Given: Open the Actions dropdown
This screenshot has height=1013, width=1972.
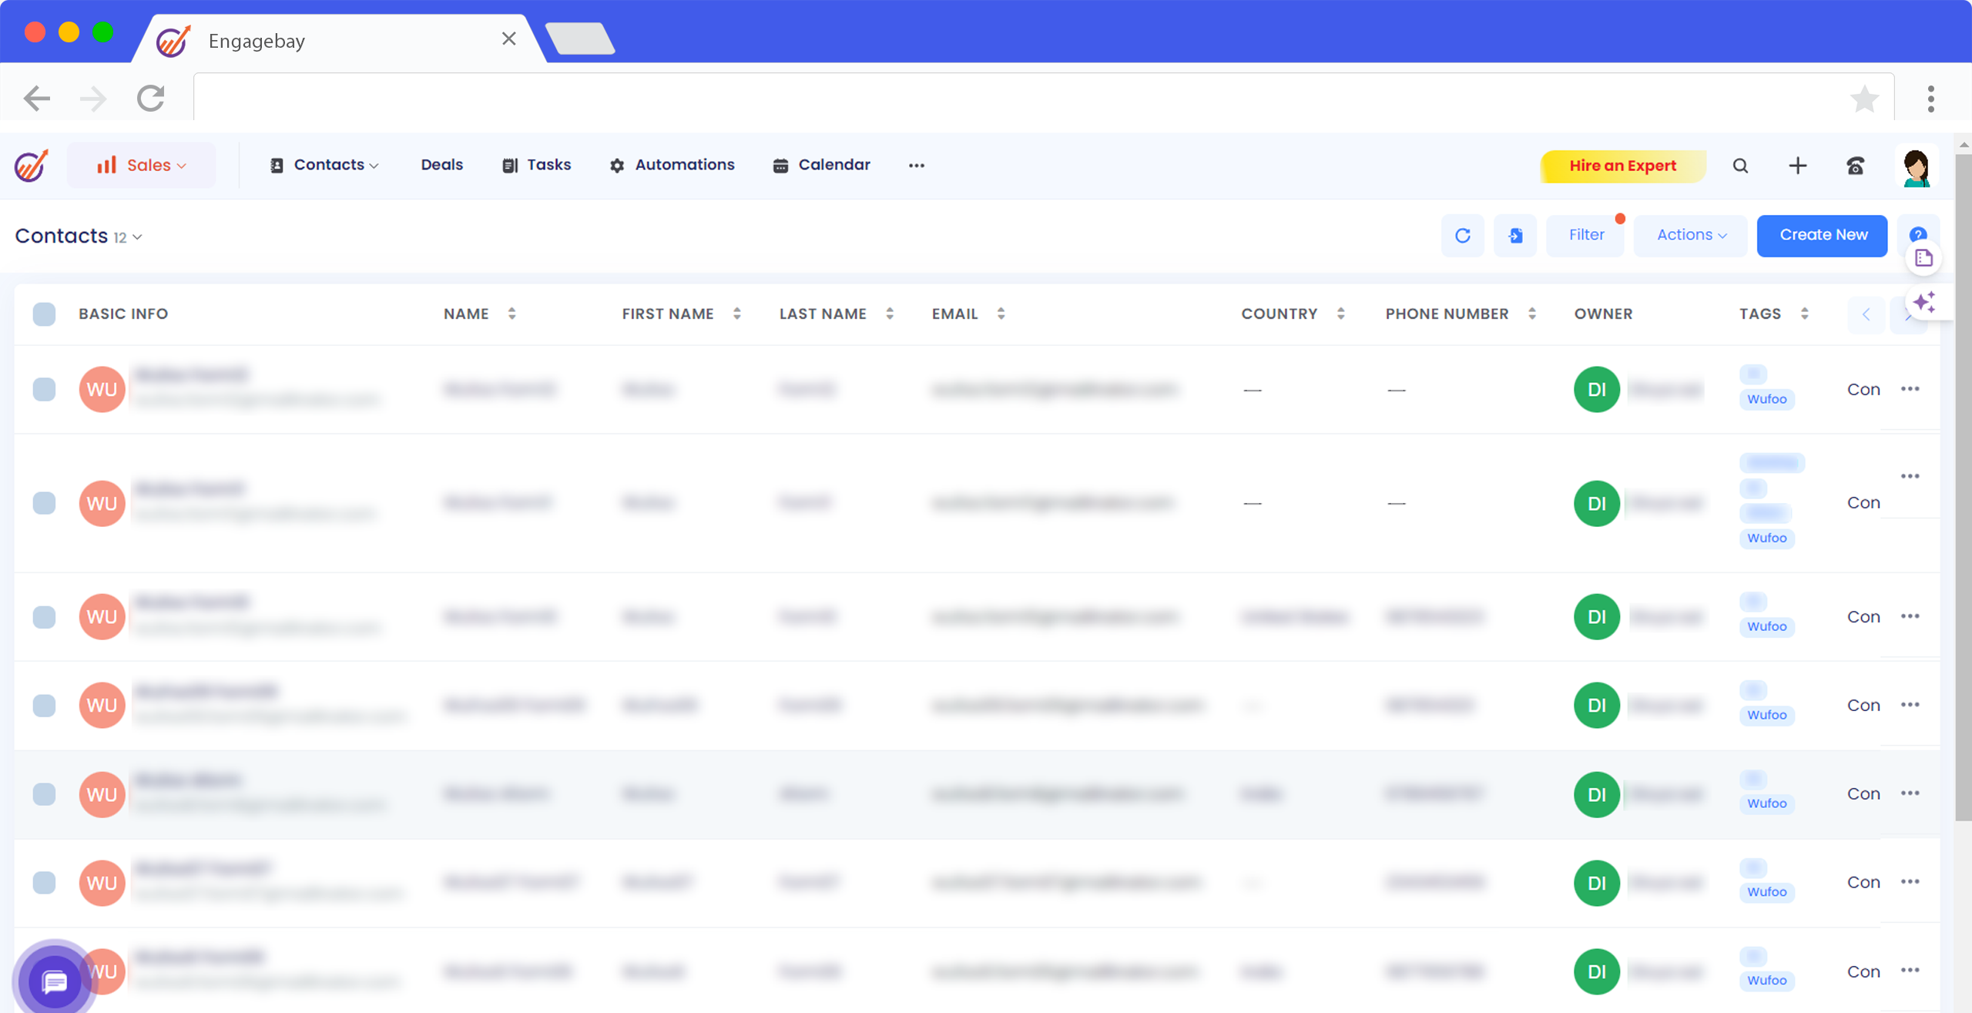Looking at the screenshot, I should 1690,235.
